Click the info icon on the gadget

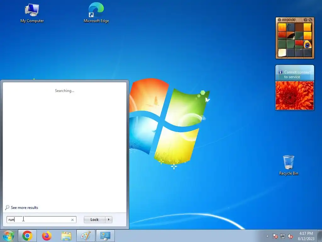coord(280,72)
